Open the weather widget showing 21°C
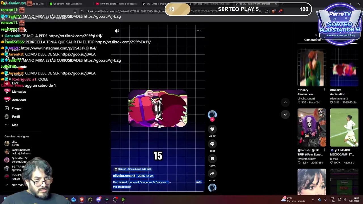The image size is (363, 204). [293, 199]
